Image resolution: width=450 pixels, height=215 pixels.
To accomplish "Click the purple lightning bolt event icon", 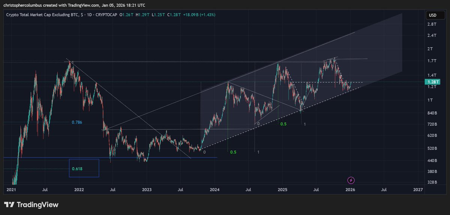I will [351, 181].
